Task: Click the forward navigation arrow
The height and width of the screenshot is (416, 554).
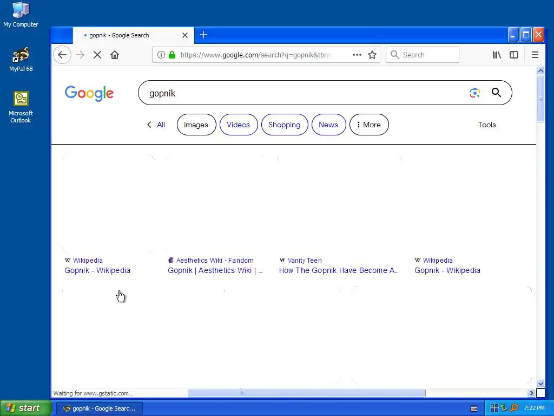Action: point(80,55)
